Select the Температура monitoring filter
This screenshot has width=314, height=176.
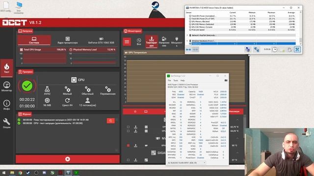[152, 42]
